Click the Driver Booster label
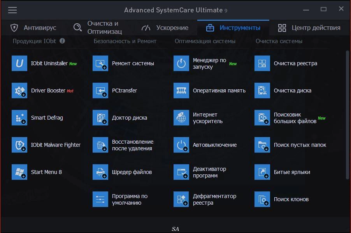The height and width of the screenshot is (233, 351). 48,90
